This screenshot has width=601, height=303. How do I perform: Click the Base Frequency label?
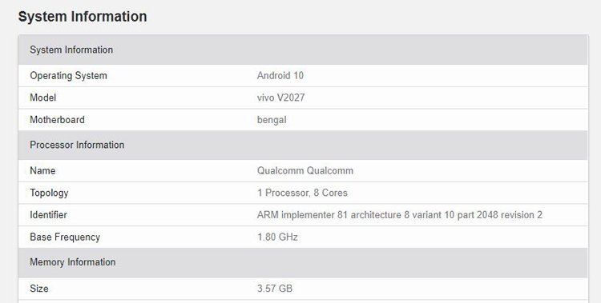tap(65, 237)
